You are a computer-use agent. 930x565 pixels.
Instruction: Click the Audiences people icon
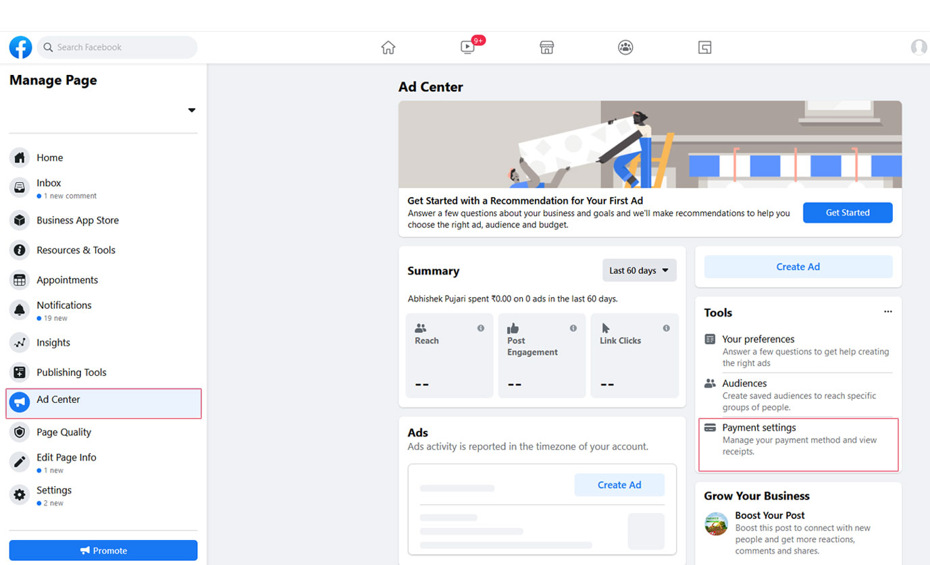point(710,383)
